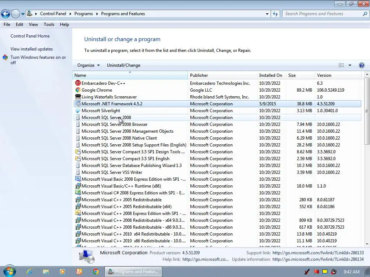Screen dimensions: 370x277
Task: Click the Windows features shield icon
Action: [x=5, y=57]
